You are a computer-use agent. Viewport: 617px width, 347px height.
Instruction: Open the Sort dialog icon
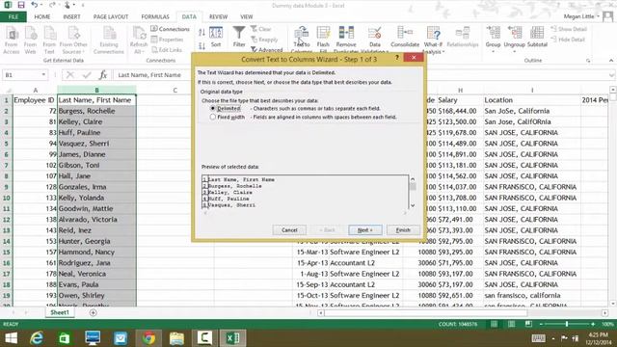pyautogui.click(x=216, y=37)
